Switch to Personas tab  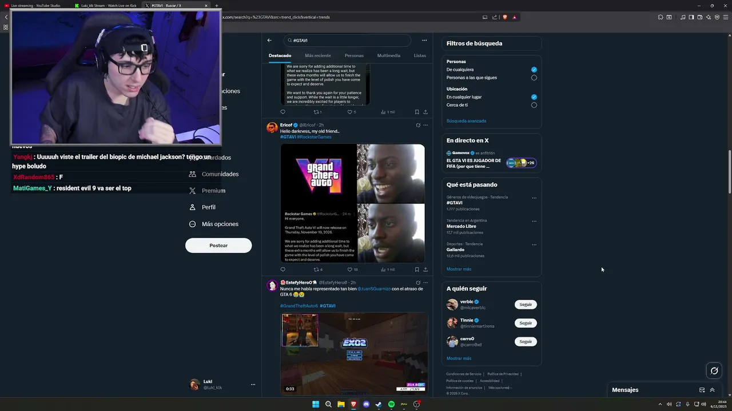pyautogui.click(x=354, y=55)
